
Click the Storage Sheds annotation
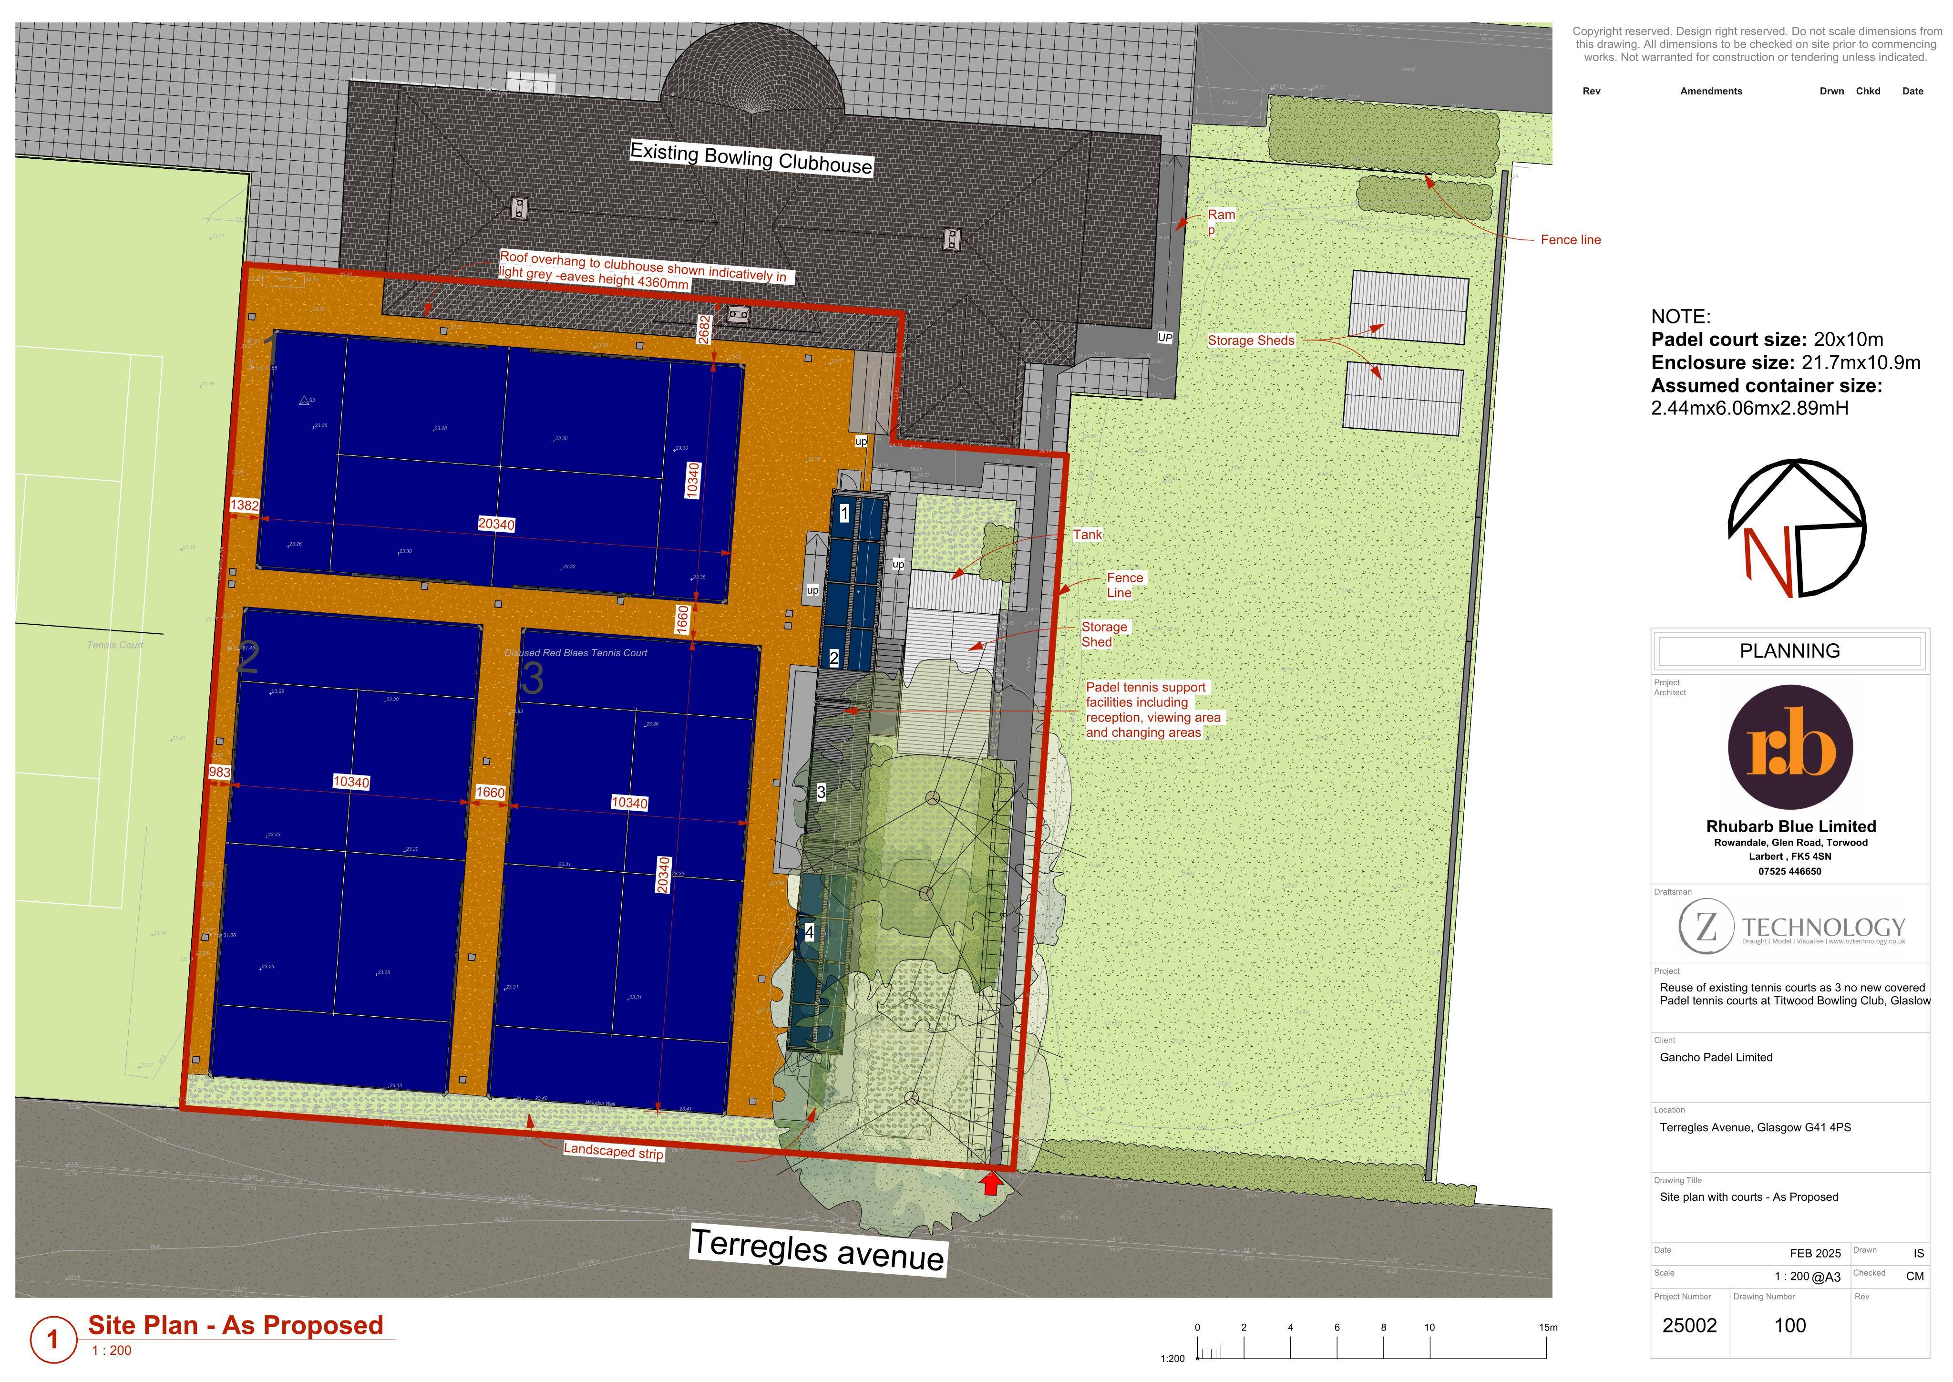pyautogui.click(x=1250, y=340)
